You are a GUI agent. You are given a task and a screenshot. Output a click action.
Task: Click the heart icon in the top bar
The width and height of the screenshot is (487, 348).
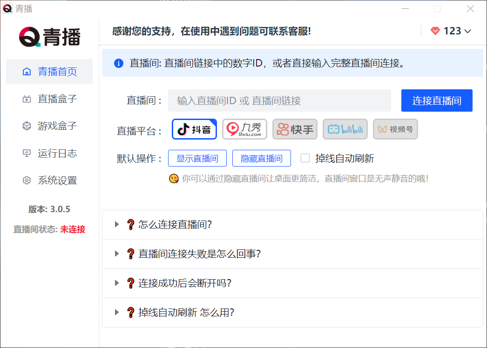tap(435, 30)
